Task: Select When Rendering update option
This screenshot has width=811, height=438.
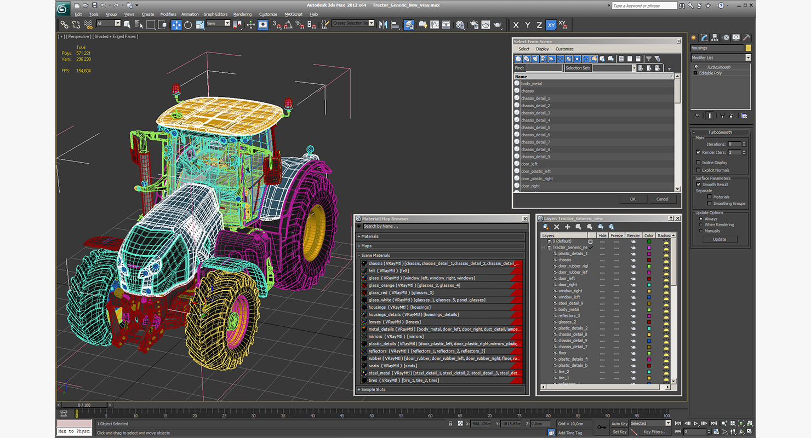Action: 700,225
